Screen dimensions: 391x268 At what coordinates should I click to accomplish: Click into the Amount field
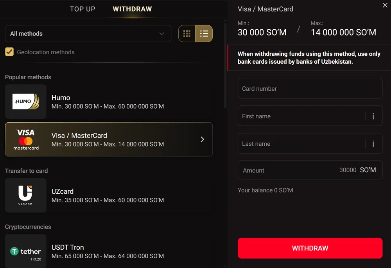click(x=310, y=170)
